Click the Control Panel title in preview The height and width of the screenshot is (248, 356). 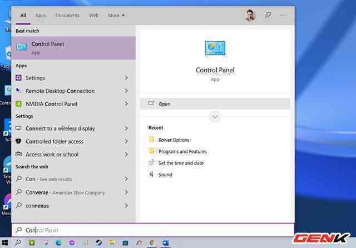click(215, 70)
